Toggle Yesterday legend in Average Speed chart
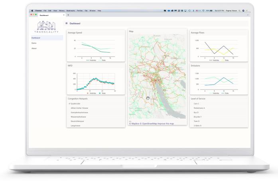278x181 pixels. pos(92,60)
